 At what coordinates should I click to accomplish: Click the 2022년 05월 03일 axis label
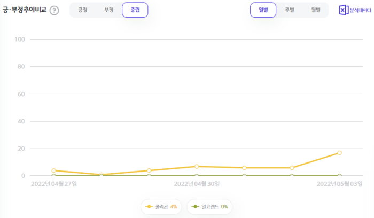coord(339,184)
